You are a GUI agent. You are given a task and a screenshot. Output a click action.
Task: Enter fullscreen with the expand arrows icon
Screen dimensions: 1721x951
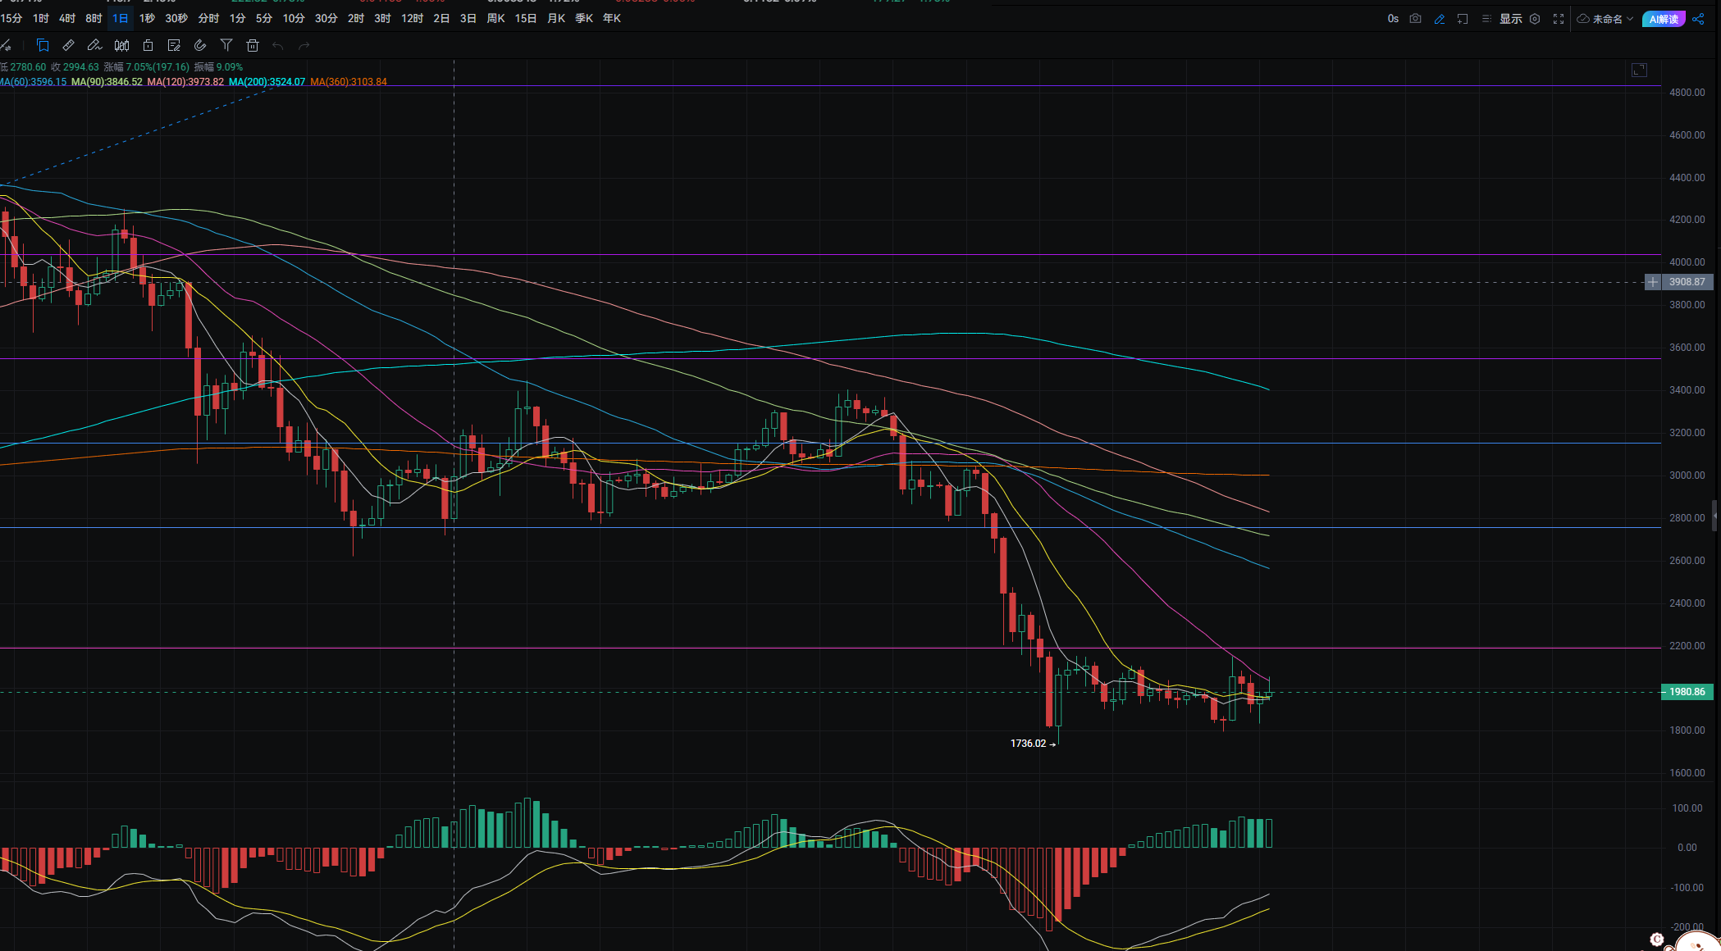pos(1559,19)
